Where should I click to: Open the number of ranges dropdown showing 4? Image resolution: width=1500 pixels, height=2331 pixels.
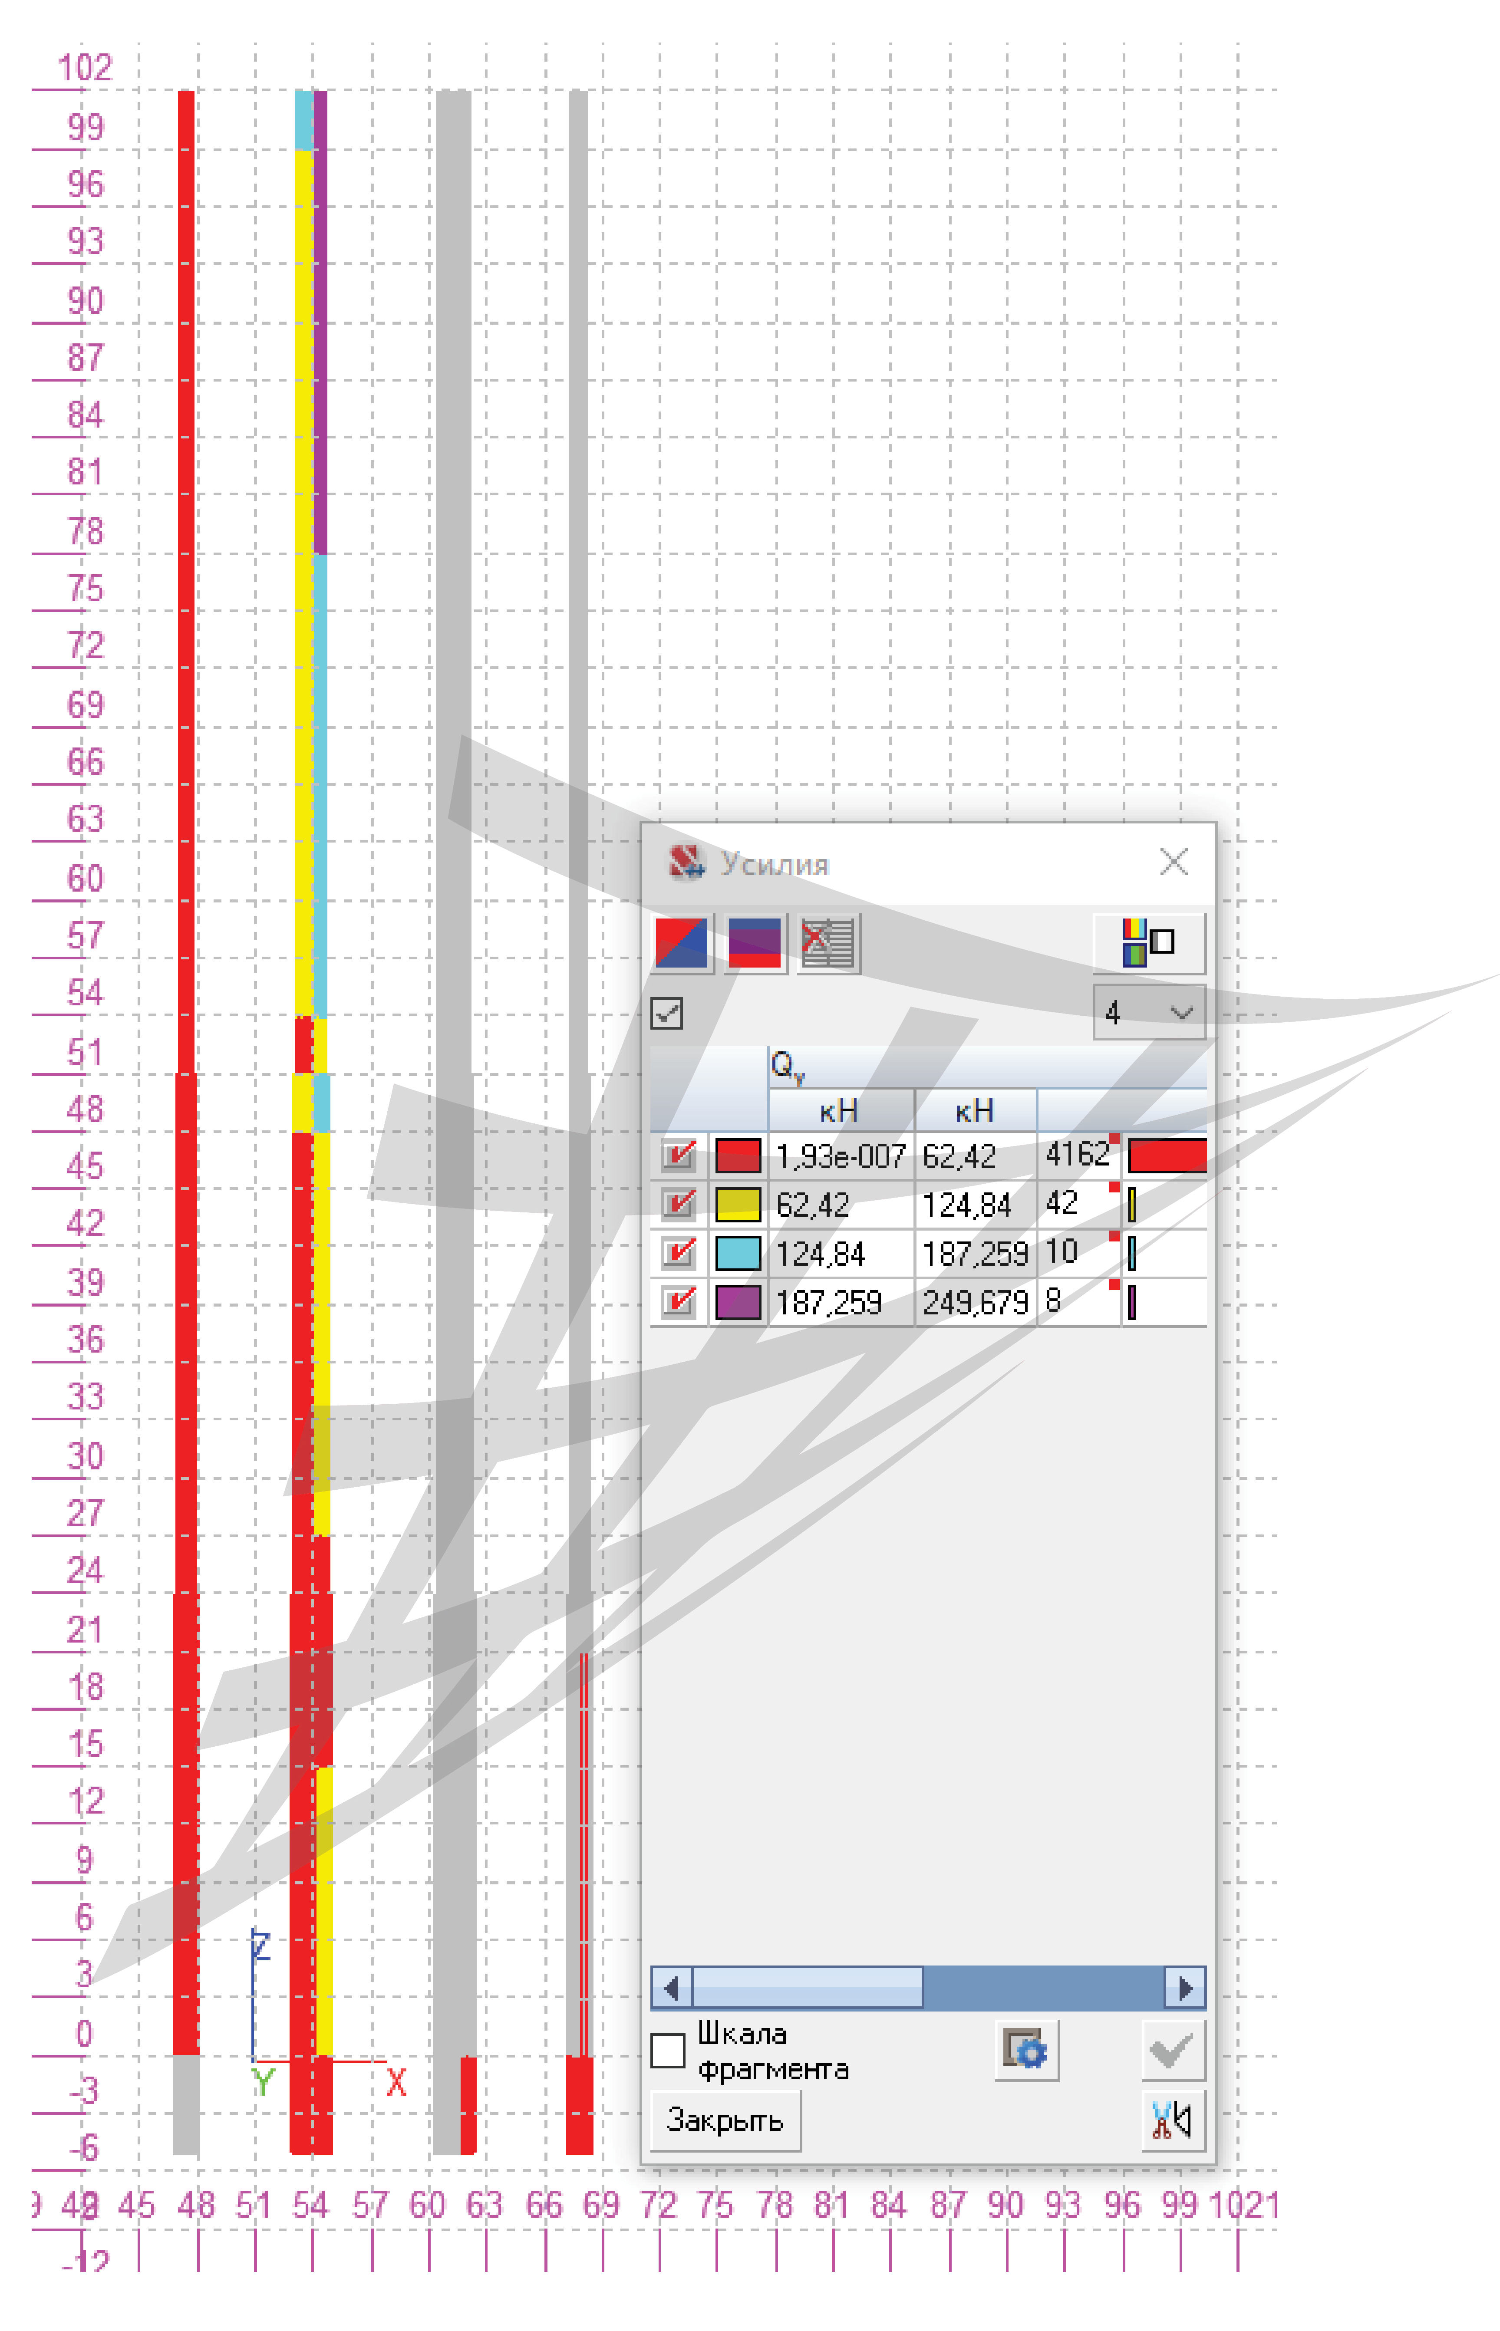click(x=1149, y=1013)
